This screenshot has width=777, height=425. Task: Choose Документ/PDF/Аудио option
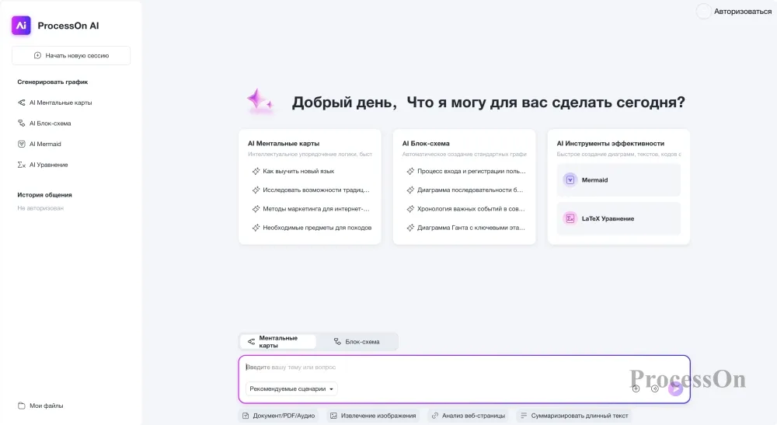278,416
